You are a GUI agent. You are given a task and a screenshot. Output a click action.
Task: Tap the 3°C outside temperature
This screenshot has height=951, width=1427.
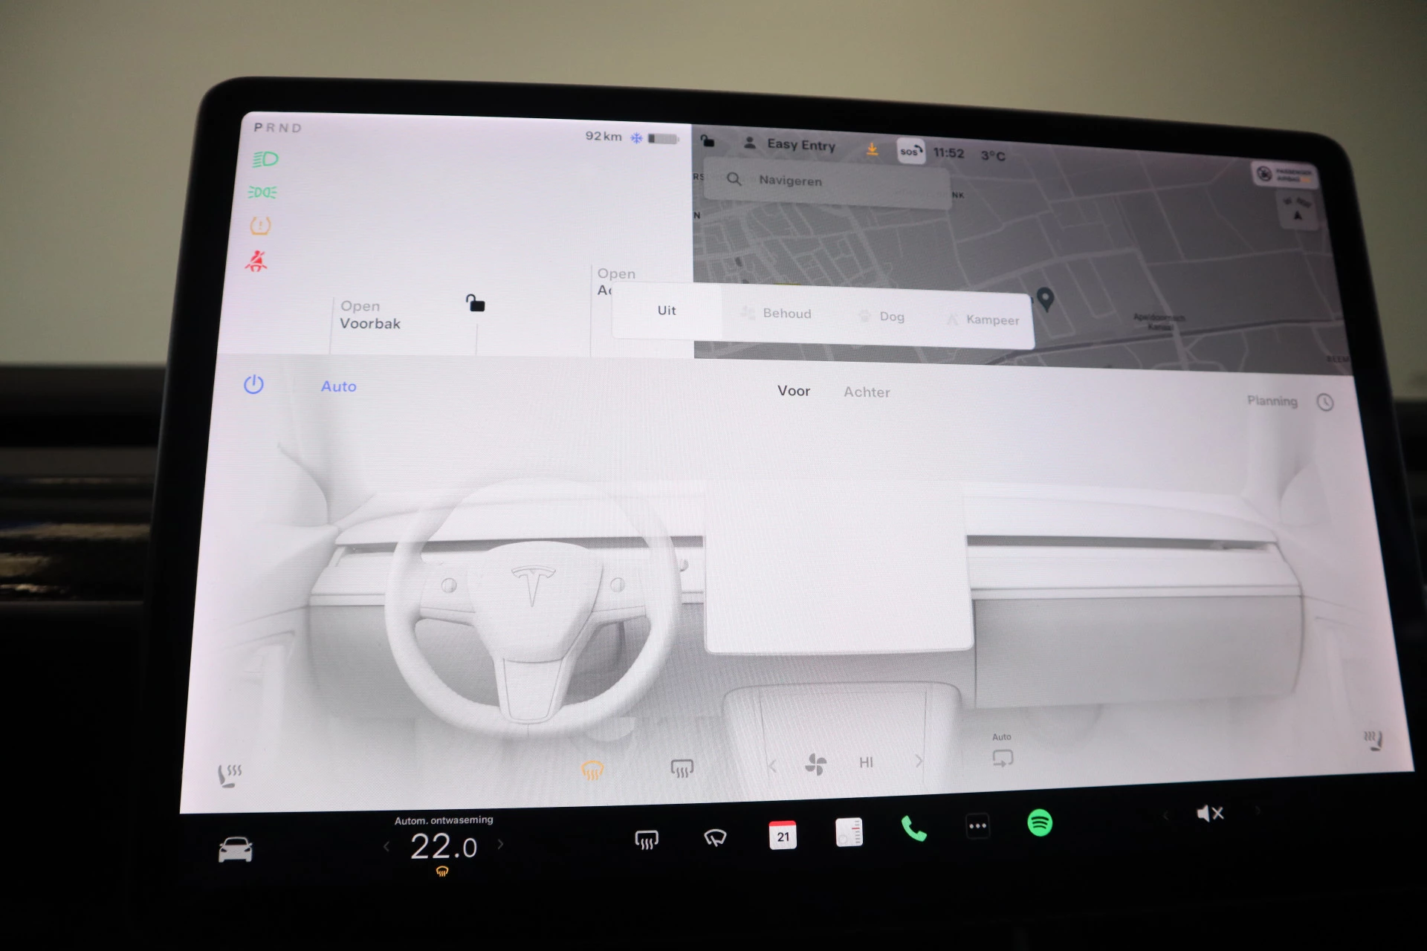click(993, 156)
